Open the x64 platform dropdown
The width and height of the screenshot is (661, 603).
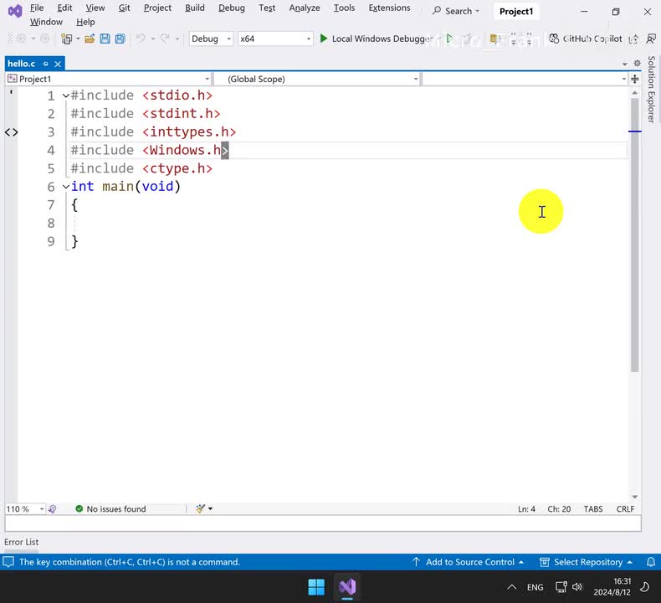275,39
